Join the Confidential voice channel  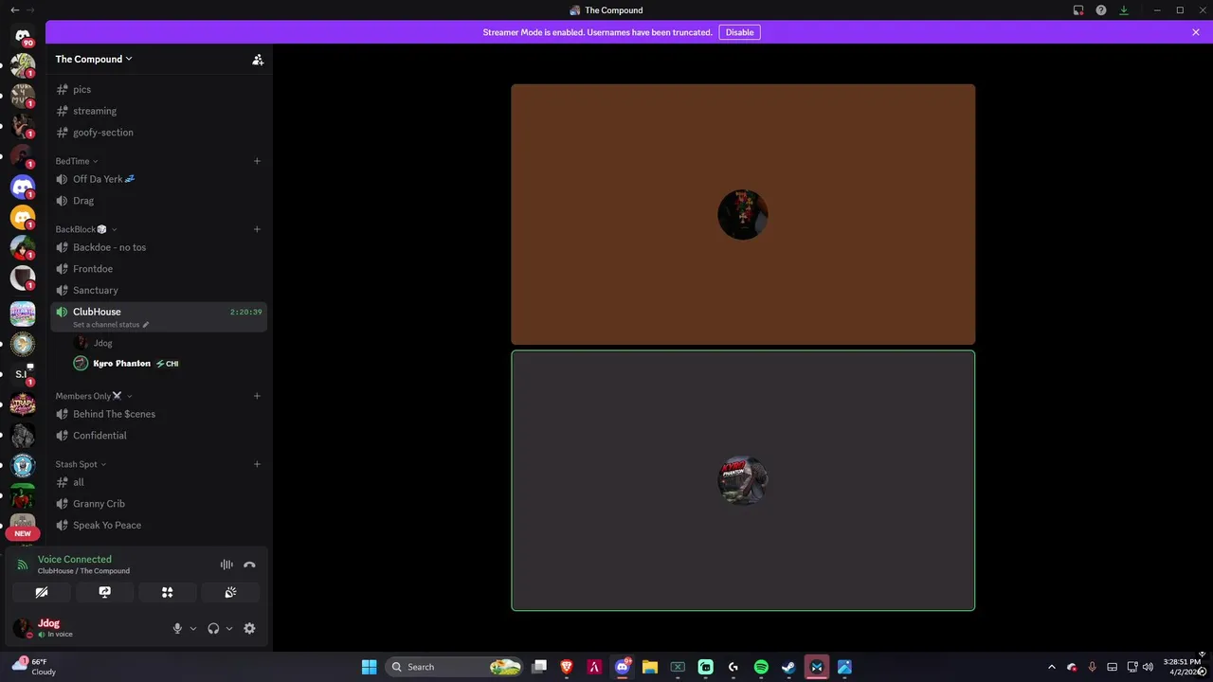(158, 436)
